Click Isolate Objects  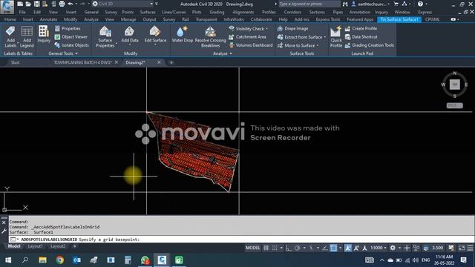point(72,45)
